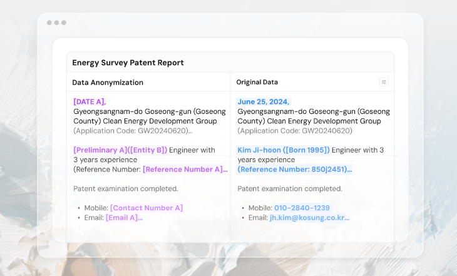Click the settings icon beside Original Data
This screenshot has height=276, width=457.
tap(384, 82)
